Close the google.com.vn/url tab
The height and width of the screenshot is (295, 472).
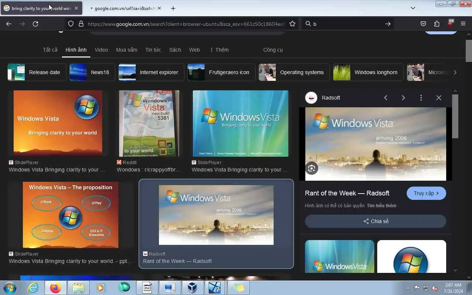coord(159,8)
